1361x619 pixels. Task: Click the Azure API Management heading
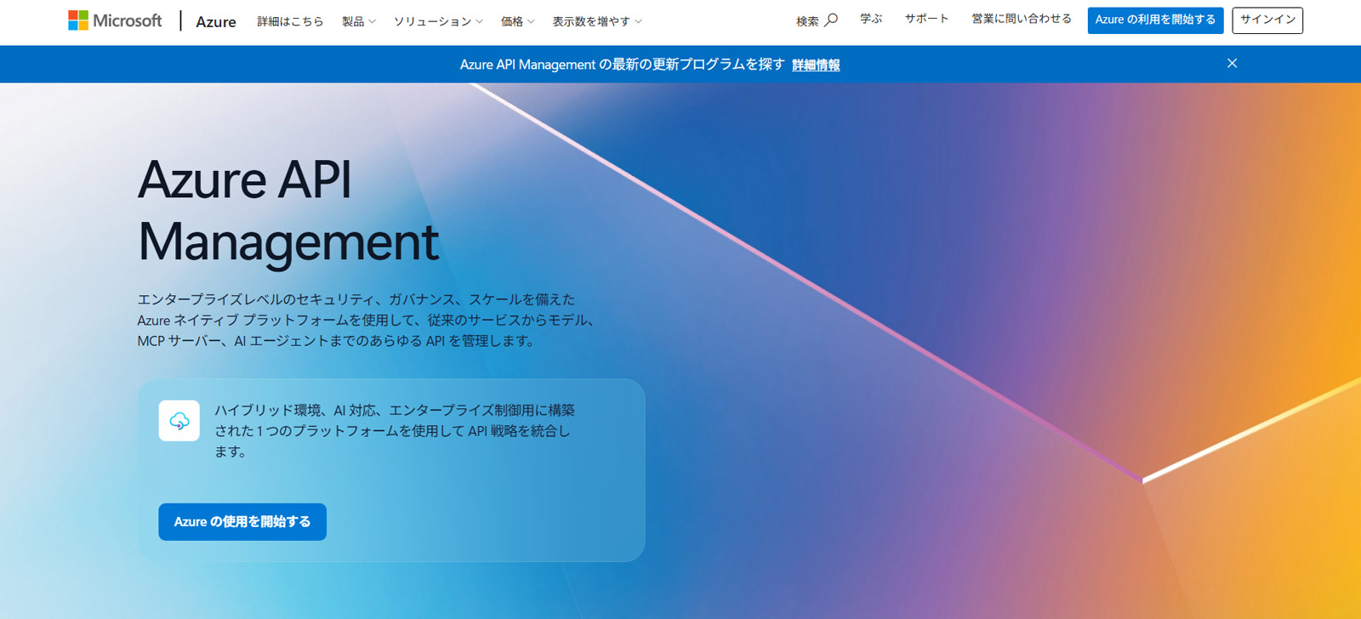click(x=288, y=211)
